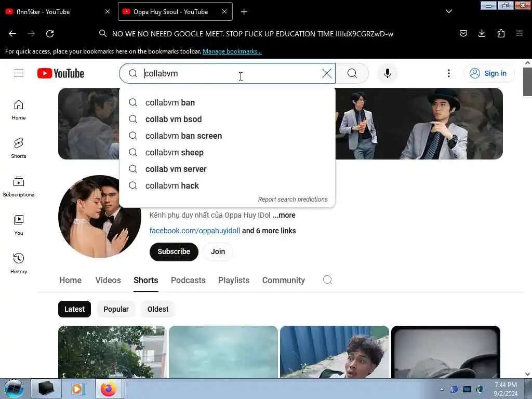Subscribe to the channel
The image size is (532, 399).
(174, 251)
